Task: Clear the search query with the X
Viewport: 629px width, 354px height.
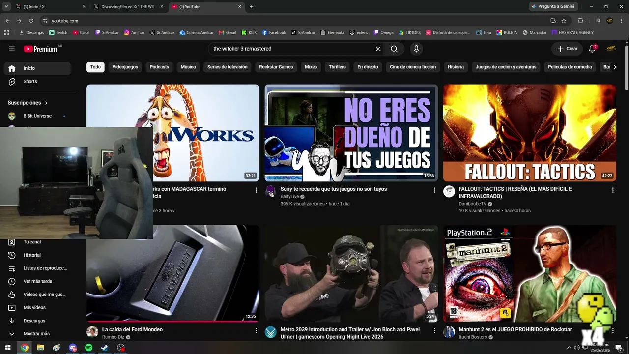Action: coord(378,49)
